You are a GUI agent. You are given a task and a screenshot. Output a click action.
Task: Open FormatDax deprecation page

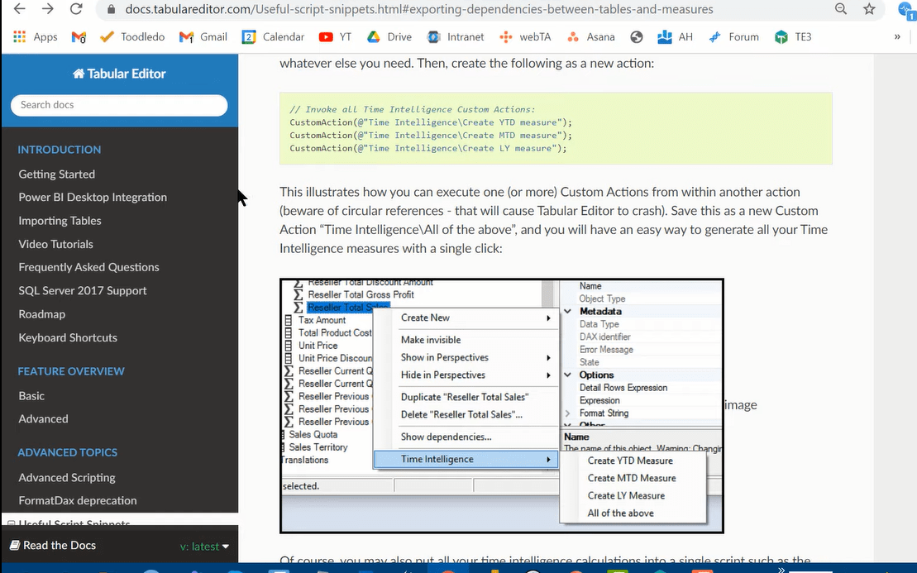(78, 500)
